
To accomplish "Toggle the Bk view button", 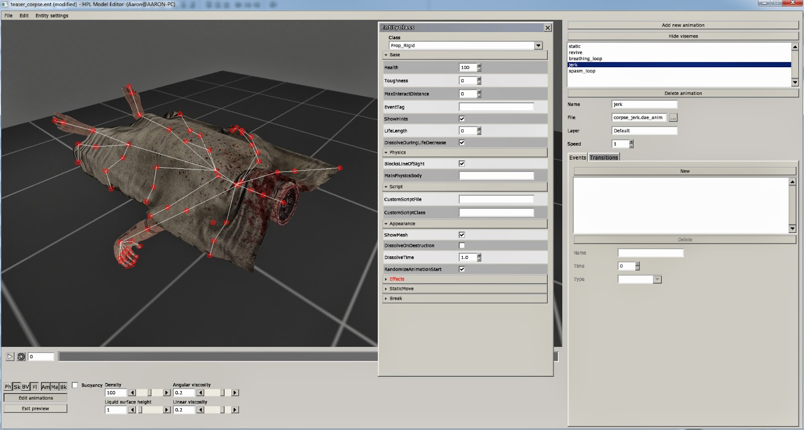I will point(63,387).
